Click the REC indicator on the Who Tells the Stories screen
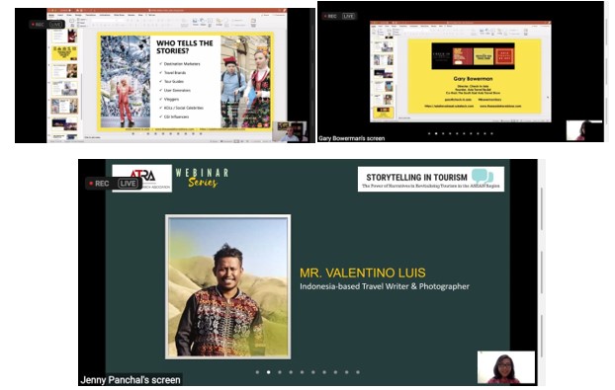This screenshot has height=390, width=615. coord(38,25)
